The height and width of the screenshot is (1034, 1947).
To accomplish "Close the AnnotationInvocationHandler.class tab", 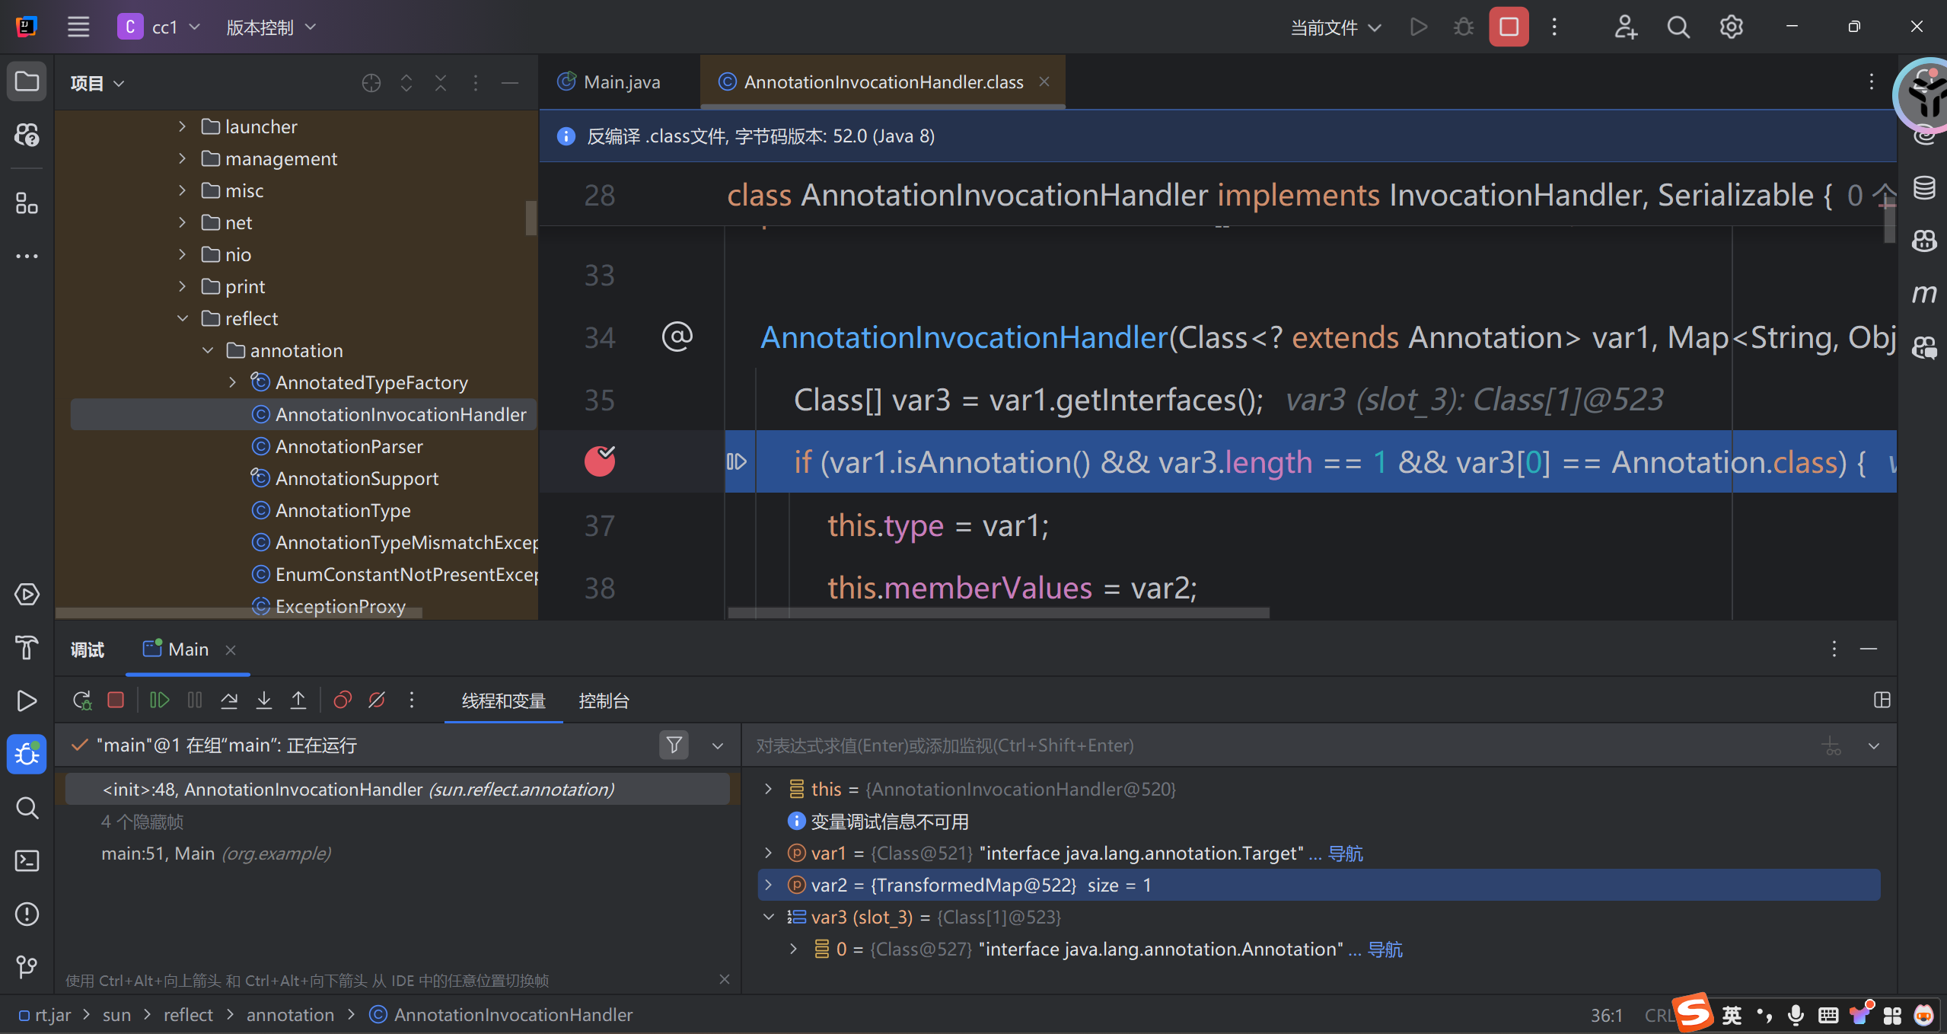I will tap(1044, 81).
